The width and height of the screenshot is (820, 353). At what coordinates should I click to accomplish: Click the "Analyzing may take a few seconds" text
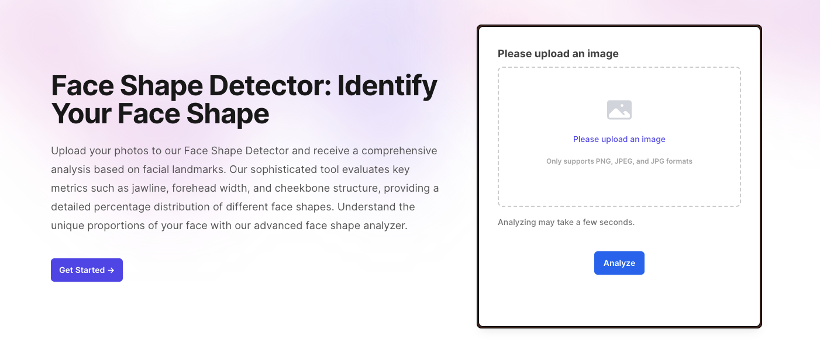coord(566,222)
